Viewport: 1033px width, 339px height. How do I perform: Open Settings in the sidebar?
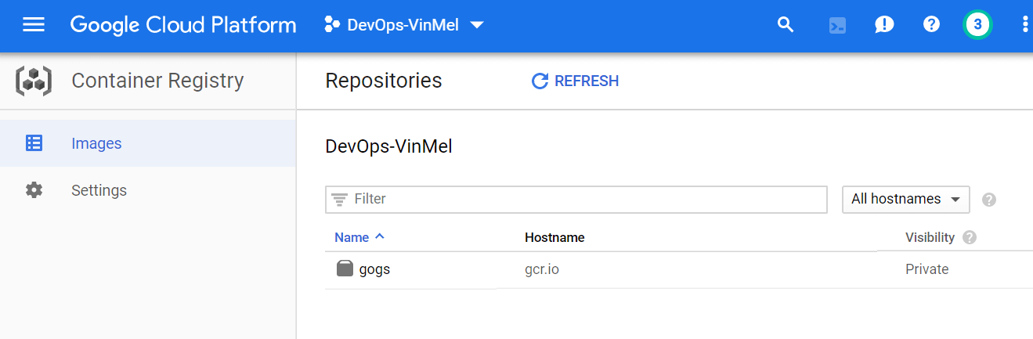tap(99, 190)
